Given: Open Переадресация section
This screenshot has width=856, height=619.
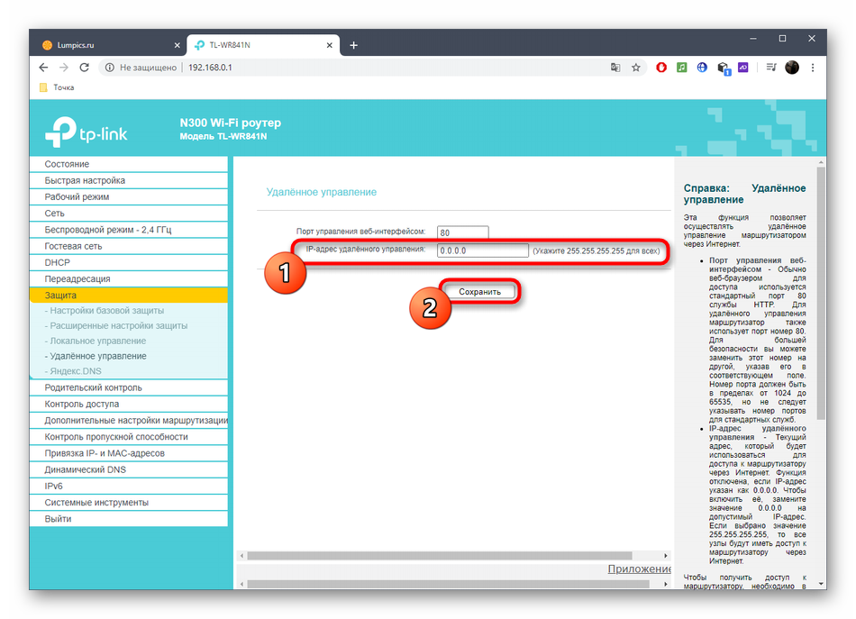Looking at the screenshot, I should tap(128, 279).
